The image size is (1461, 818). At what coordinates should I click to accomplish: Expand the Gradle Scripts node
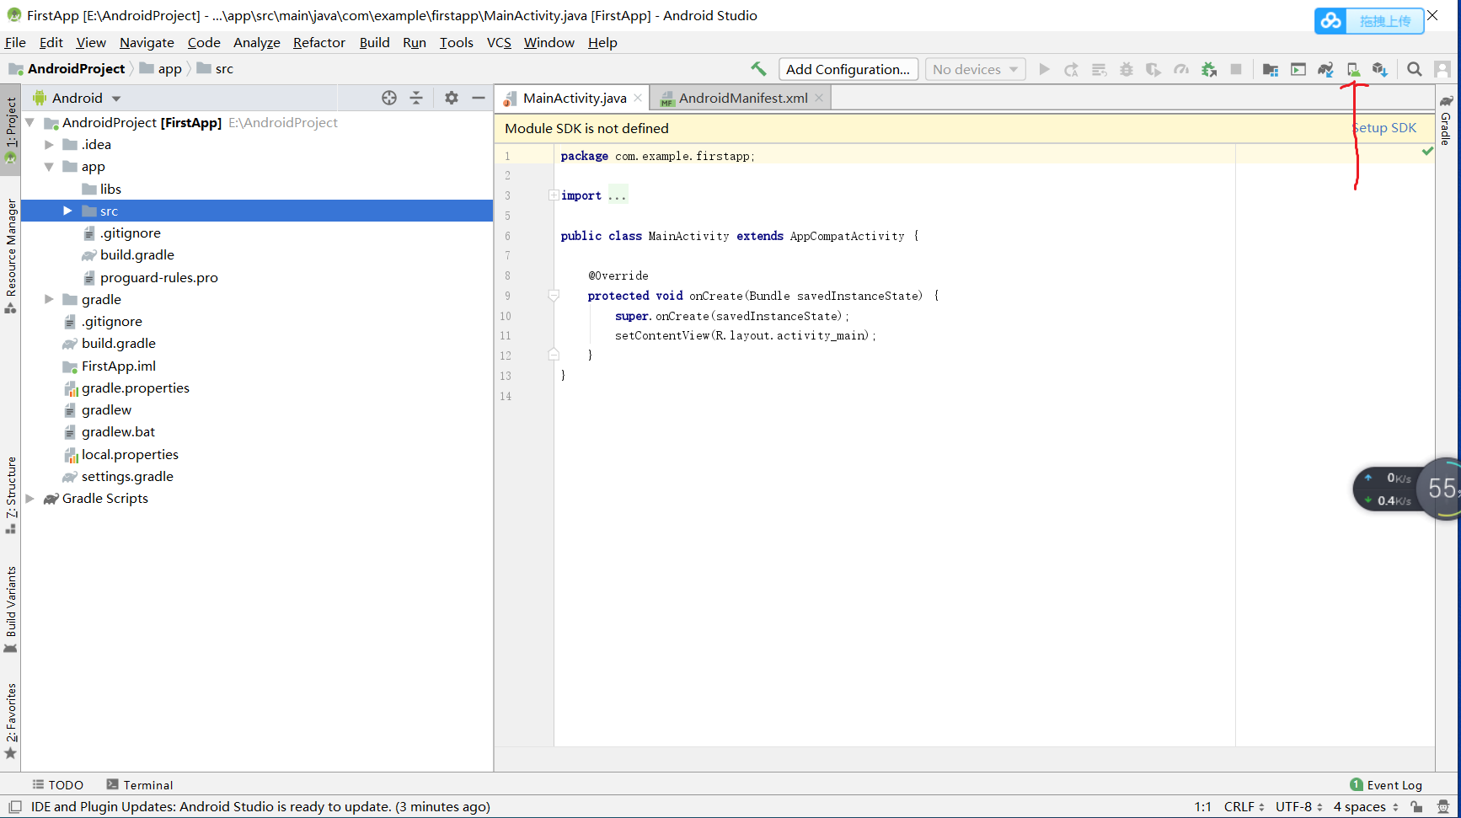tap(30, 499)
